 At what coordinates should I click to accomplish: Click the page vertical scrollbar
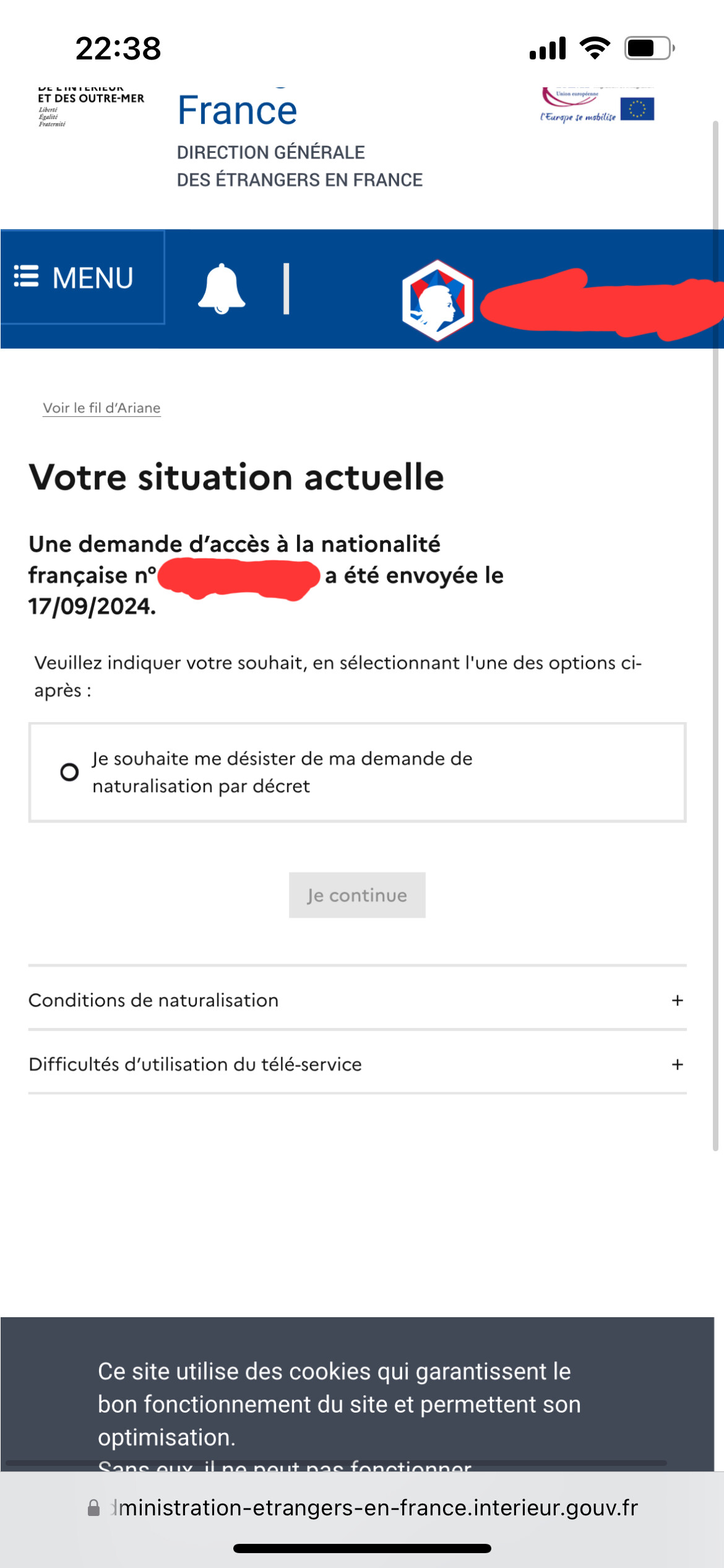click(715, 635)
